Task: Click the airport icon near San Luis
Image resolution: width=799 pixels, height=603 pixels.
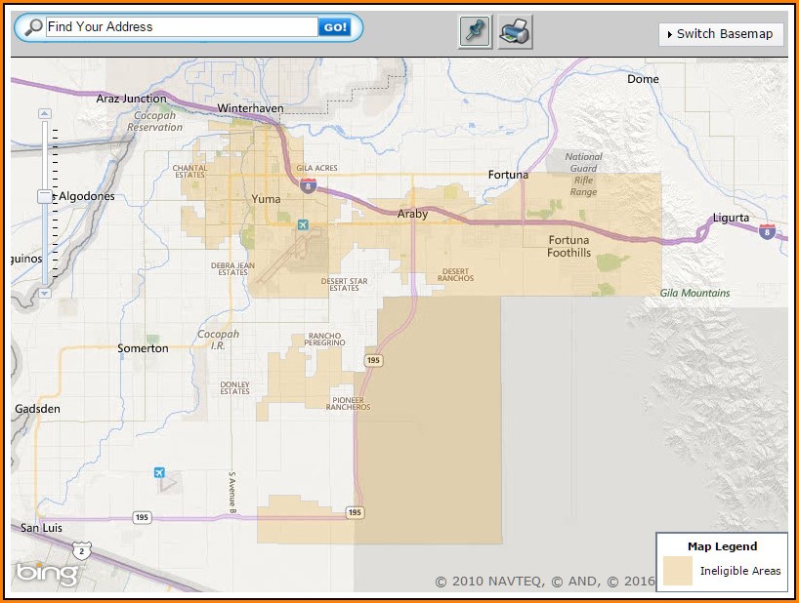Action: pyautogui.click(x=159, y=473)
